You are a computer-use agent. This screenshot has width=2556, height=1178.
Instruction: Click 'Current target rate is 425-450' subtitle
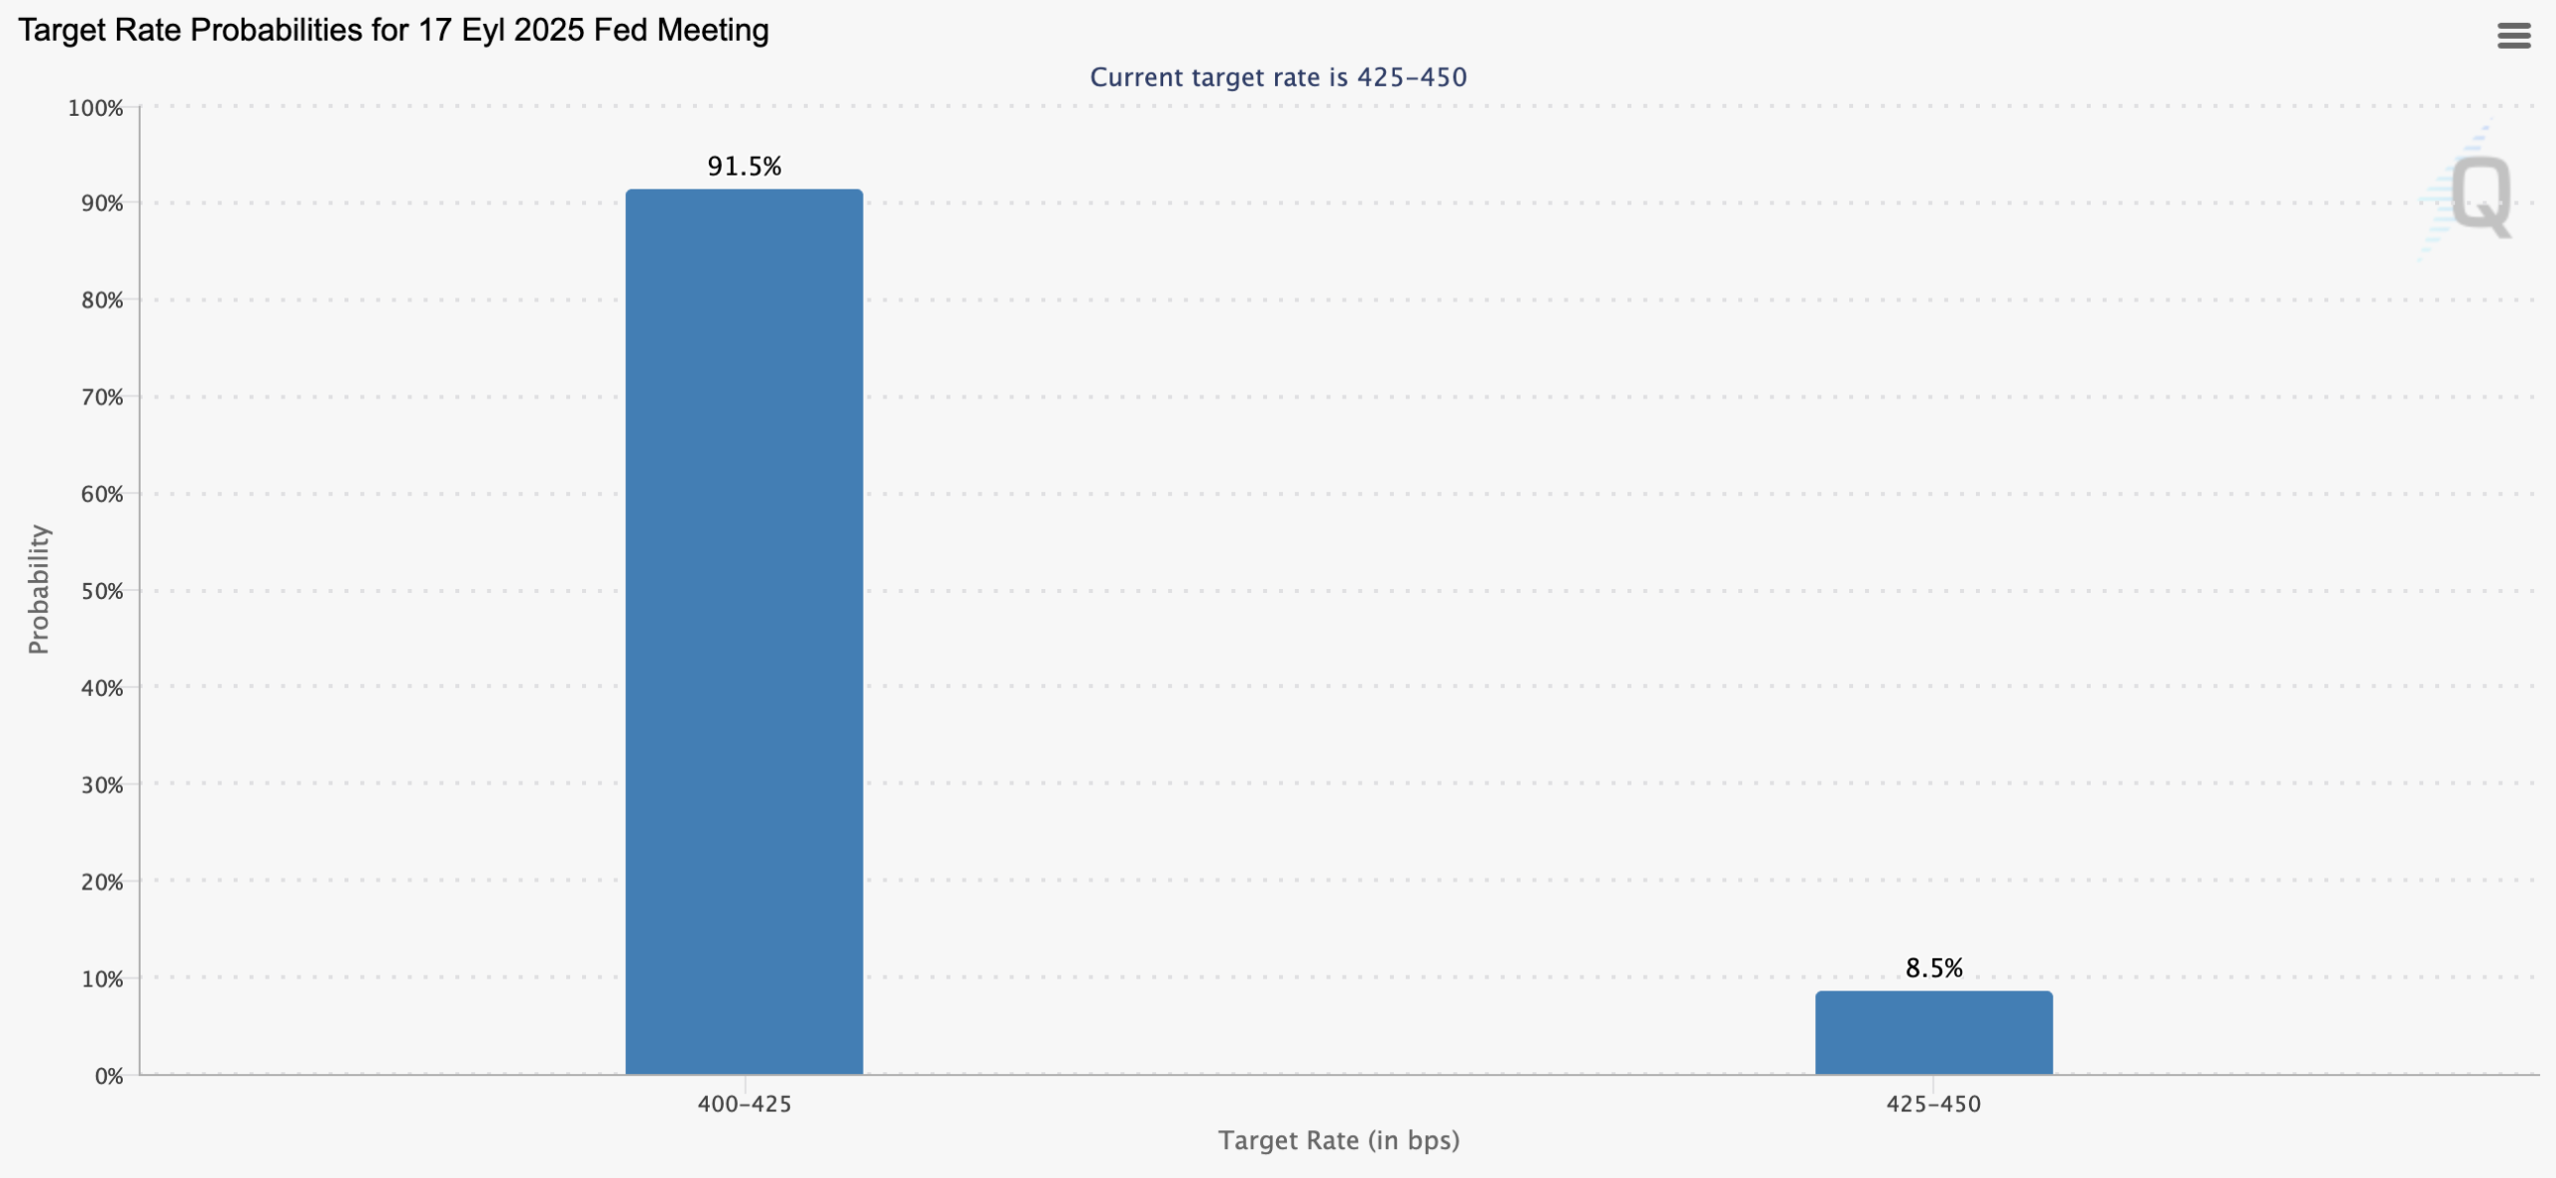tap(1278, 77)
